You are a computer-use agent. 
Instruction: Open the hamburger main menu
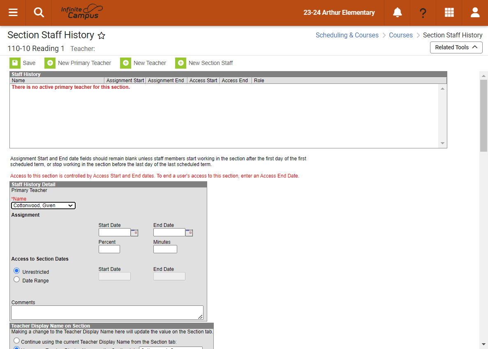pos(13,12)
